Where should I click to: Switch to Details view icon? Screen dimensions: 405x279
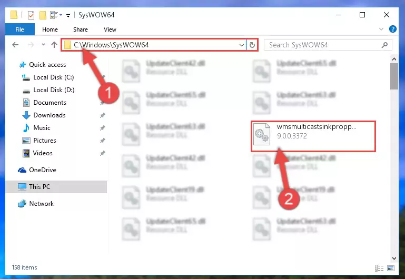[379, 268]
